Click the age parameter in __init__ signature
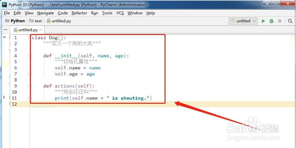This screenshot has width=296, height=148. [x=119, y=56]
